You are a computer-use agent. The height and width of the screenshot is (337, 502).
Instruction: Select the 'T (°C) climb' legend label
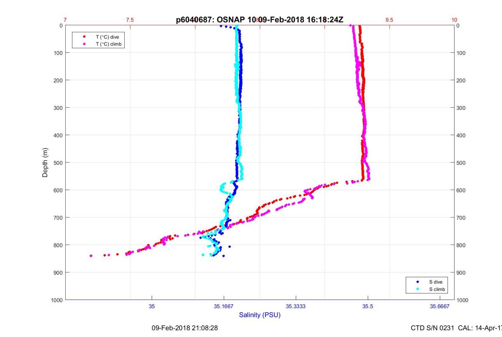tap(109, 44)
